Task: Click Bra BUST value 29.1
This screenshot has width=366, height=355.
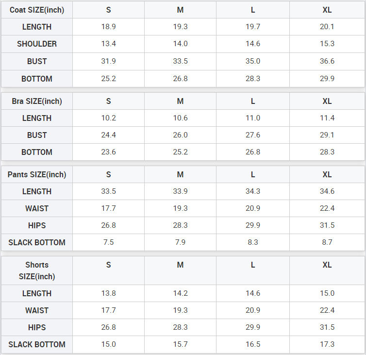Action: [327, 135]
